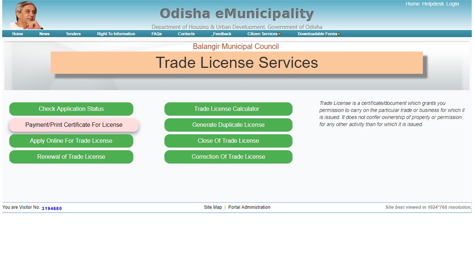Open the Helpdesk page
Image resolution: width=474 pixels, height=267 pixels.
pos(433,4)
